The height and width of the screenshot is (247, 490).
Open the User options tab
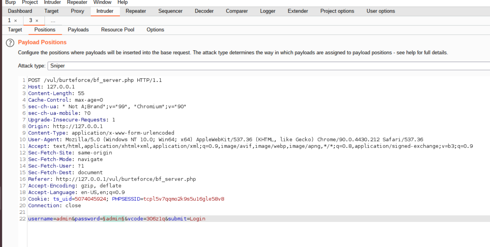click(x=381, y=11)
